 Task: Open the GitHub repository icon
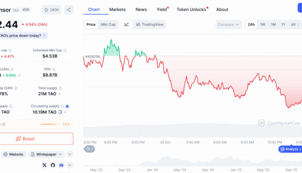point(53,165)
